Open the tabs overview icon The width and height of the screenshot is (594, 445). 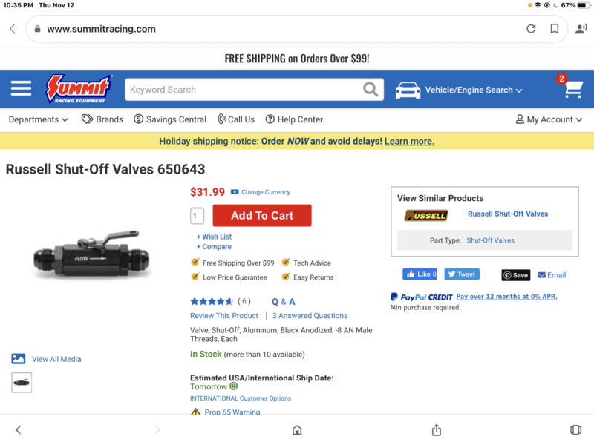pyautogui.click(x=575, y=430)
